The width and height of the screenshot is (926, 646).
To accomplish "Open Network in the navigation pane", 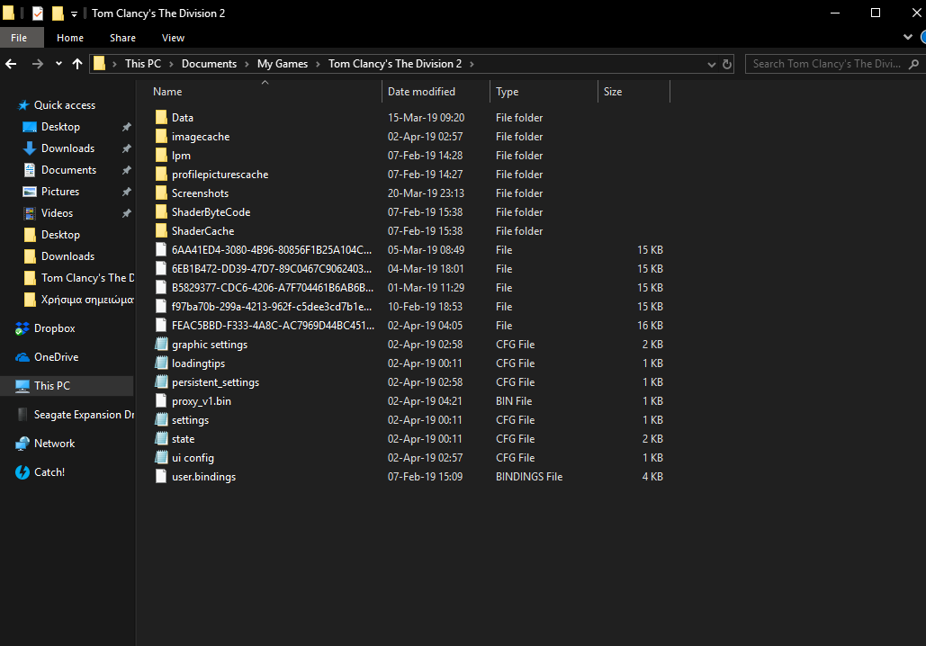I will click(x=54, y=444).
